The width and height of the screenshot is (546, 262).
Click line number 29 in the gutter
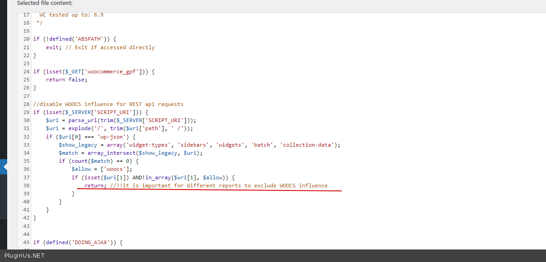26,112
